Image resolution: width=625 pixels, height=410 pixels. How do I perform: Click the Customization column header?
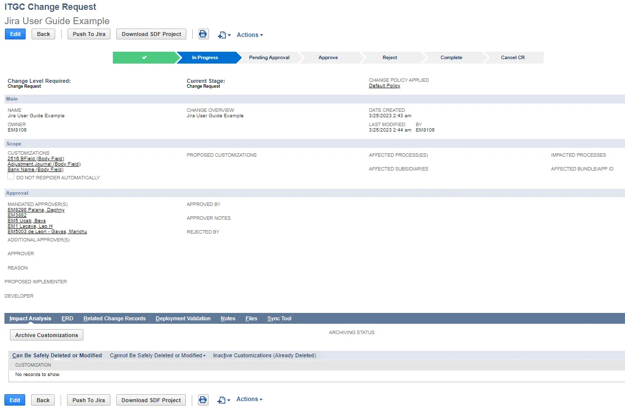pyautogui.click(x=33, y=365)
